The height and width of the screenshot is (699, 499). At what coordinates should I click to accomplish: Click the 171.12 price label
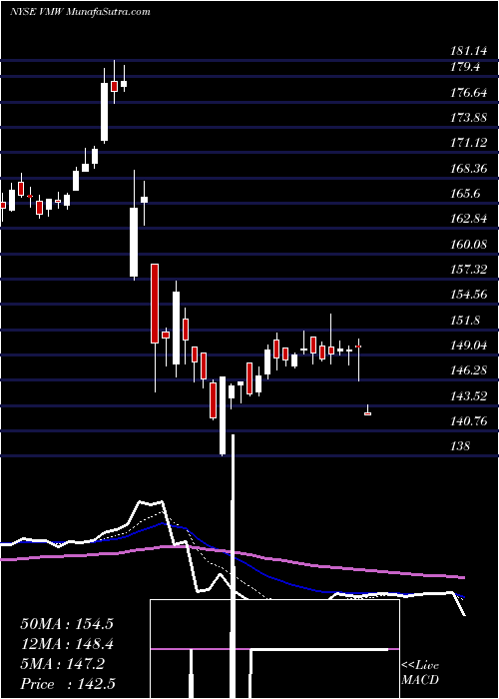click(468, 143)
